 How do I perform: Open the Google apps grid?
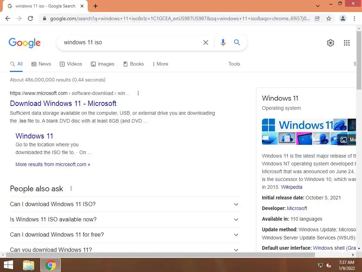[347, 43]
